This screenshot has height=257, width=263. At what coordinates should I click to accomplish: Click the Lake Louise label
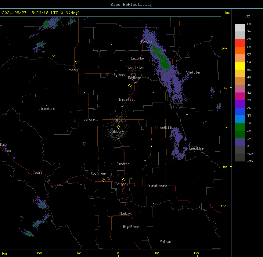(5, 148)
